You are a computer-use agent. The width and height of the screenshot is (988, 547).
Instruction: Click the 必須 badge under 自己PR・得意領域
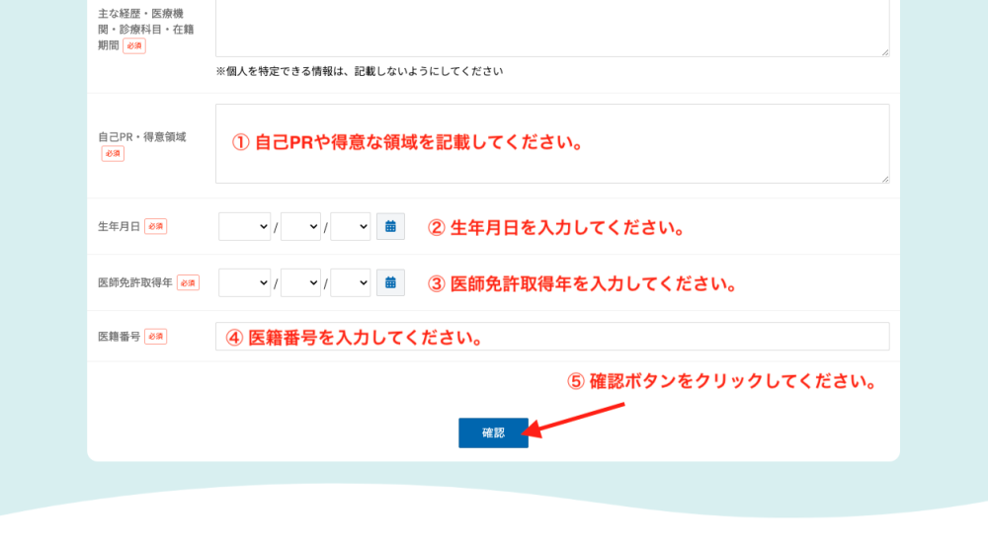click(113, 154)
